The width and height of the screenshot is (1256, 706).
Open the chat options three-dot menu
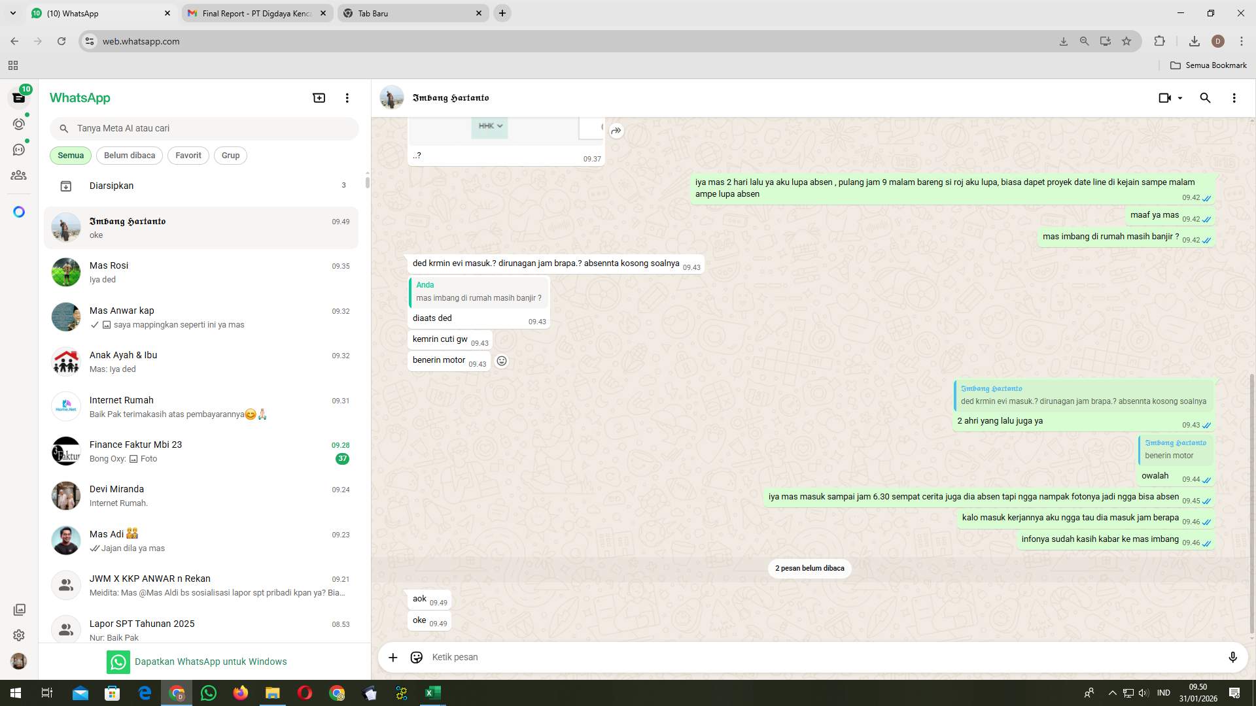pos(1234,97)
